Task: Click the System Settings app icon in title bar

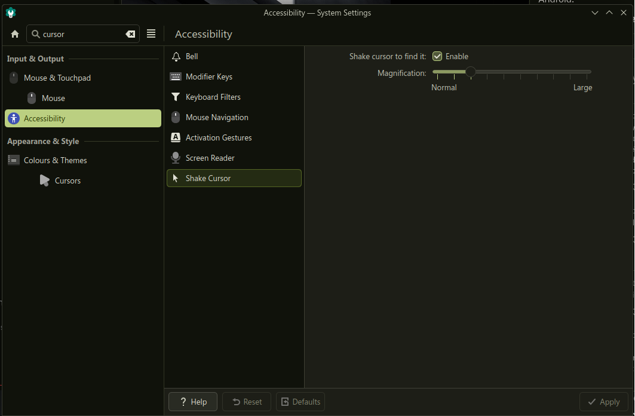Action: click(11, 13)
